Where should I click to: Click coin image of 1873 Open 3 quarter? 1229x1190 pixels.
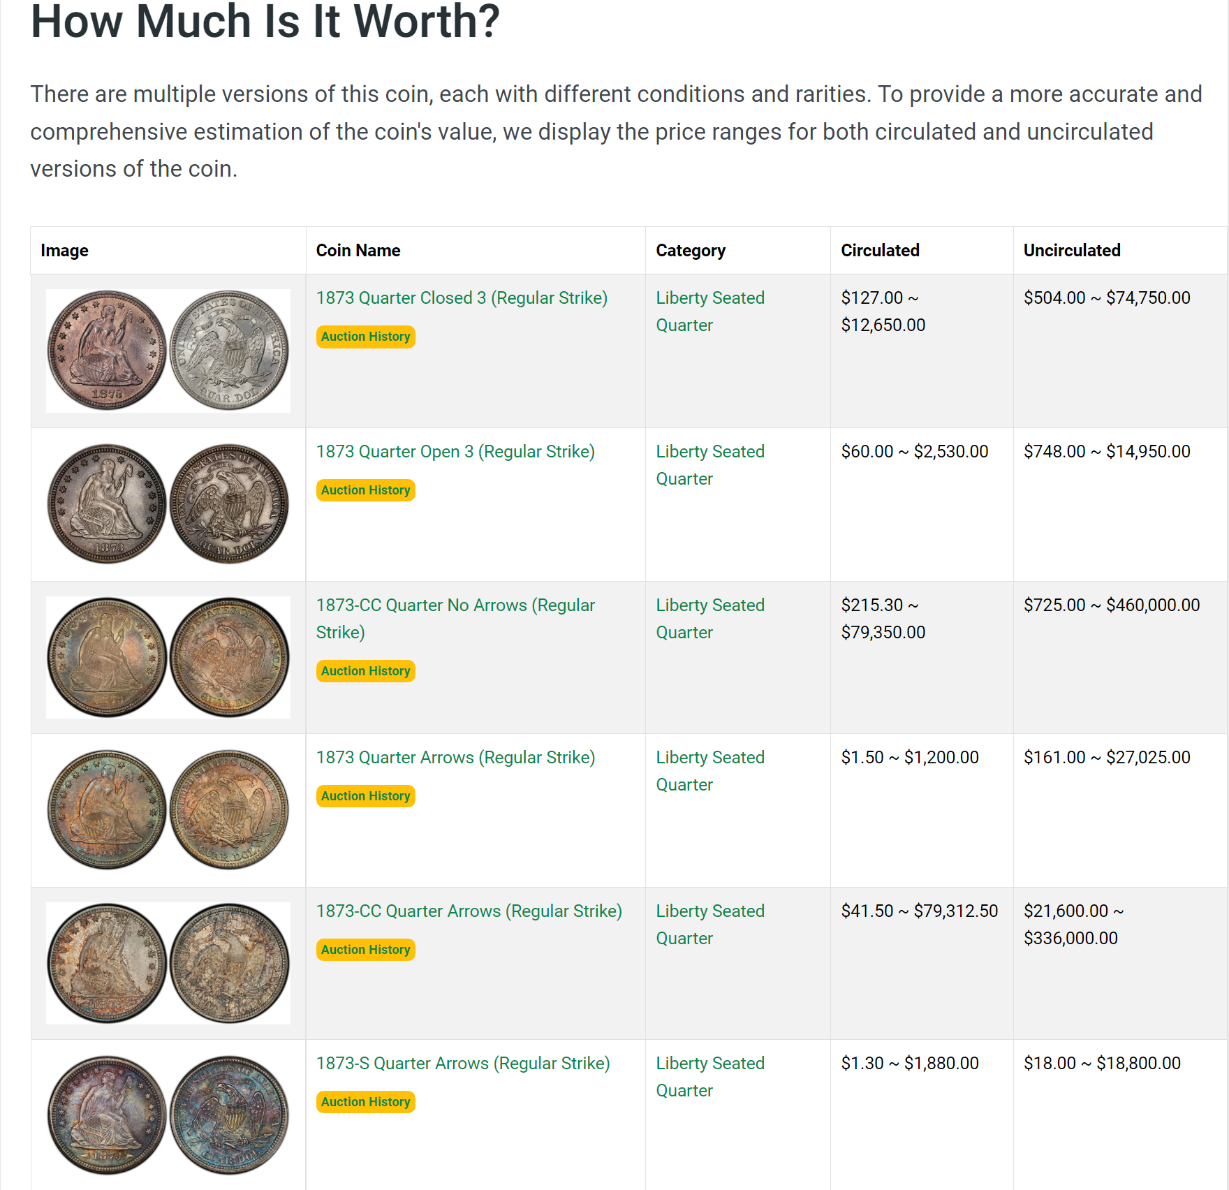point(168,504)
